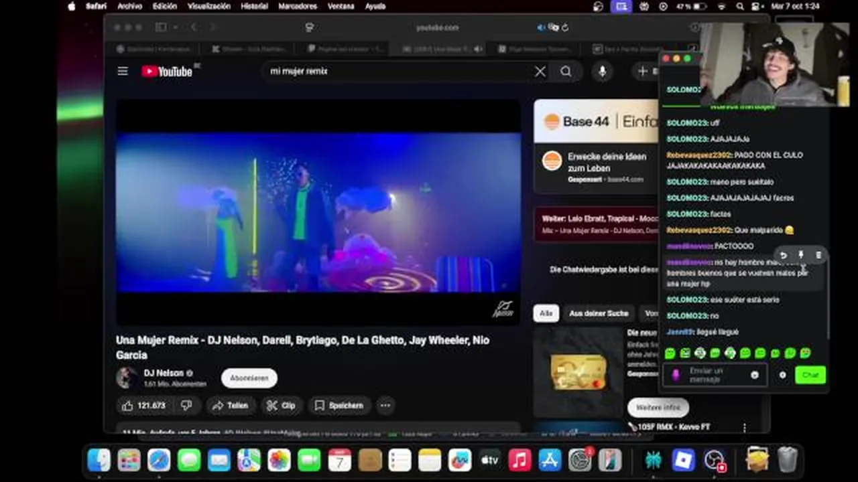Open chat settings gear beside Chat button
This screenshot has height=482, width=858.
point(782,375)
